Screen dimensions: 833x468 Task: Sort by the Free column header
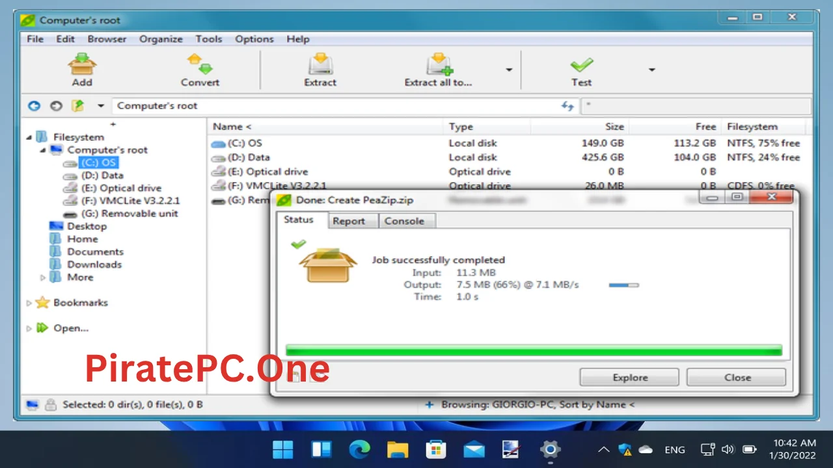coord(705,127)
